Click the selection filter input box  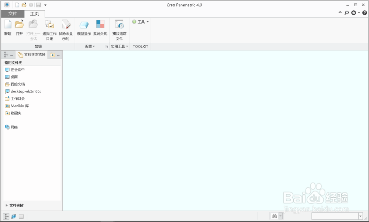pyautogui.click(x=335, y=216)
